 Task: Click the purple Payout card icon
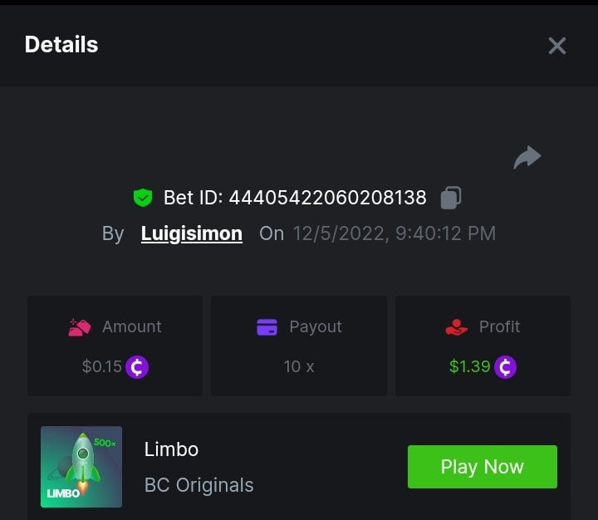[x=267, y=327]
